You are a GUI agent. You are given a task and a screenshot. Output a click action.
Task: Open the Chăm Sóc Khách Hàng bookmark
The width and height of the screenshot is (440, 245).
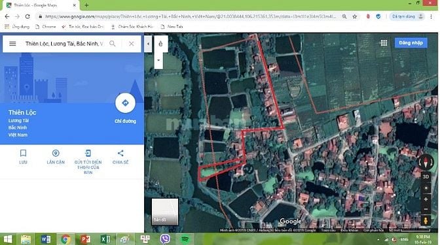(x=132, y=27)
